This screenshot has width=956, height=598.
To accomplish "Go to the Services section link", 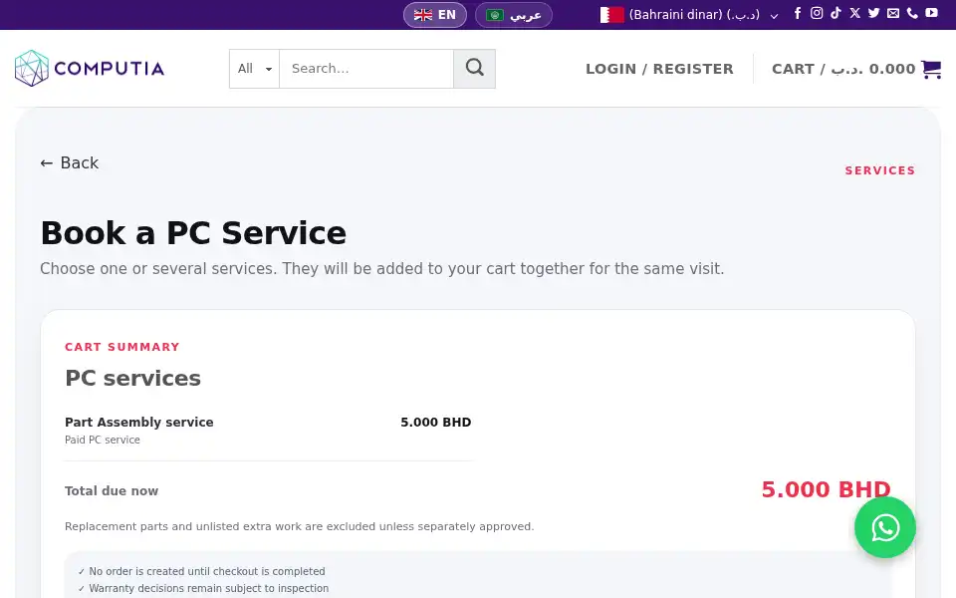I will [x=879, y=170].
